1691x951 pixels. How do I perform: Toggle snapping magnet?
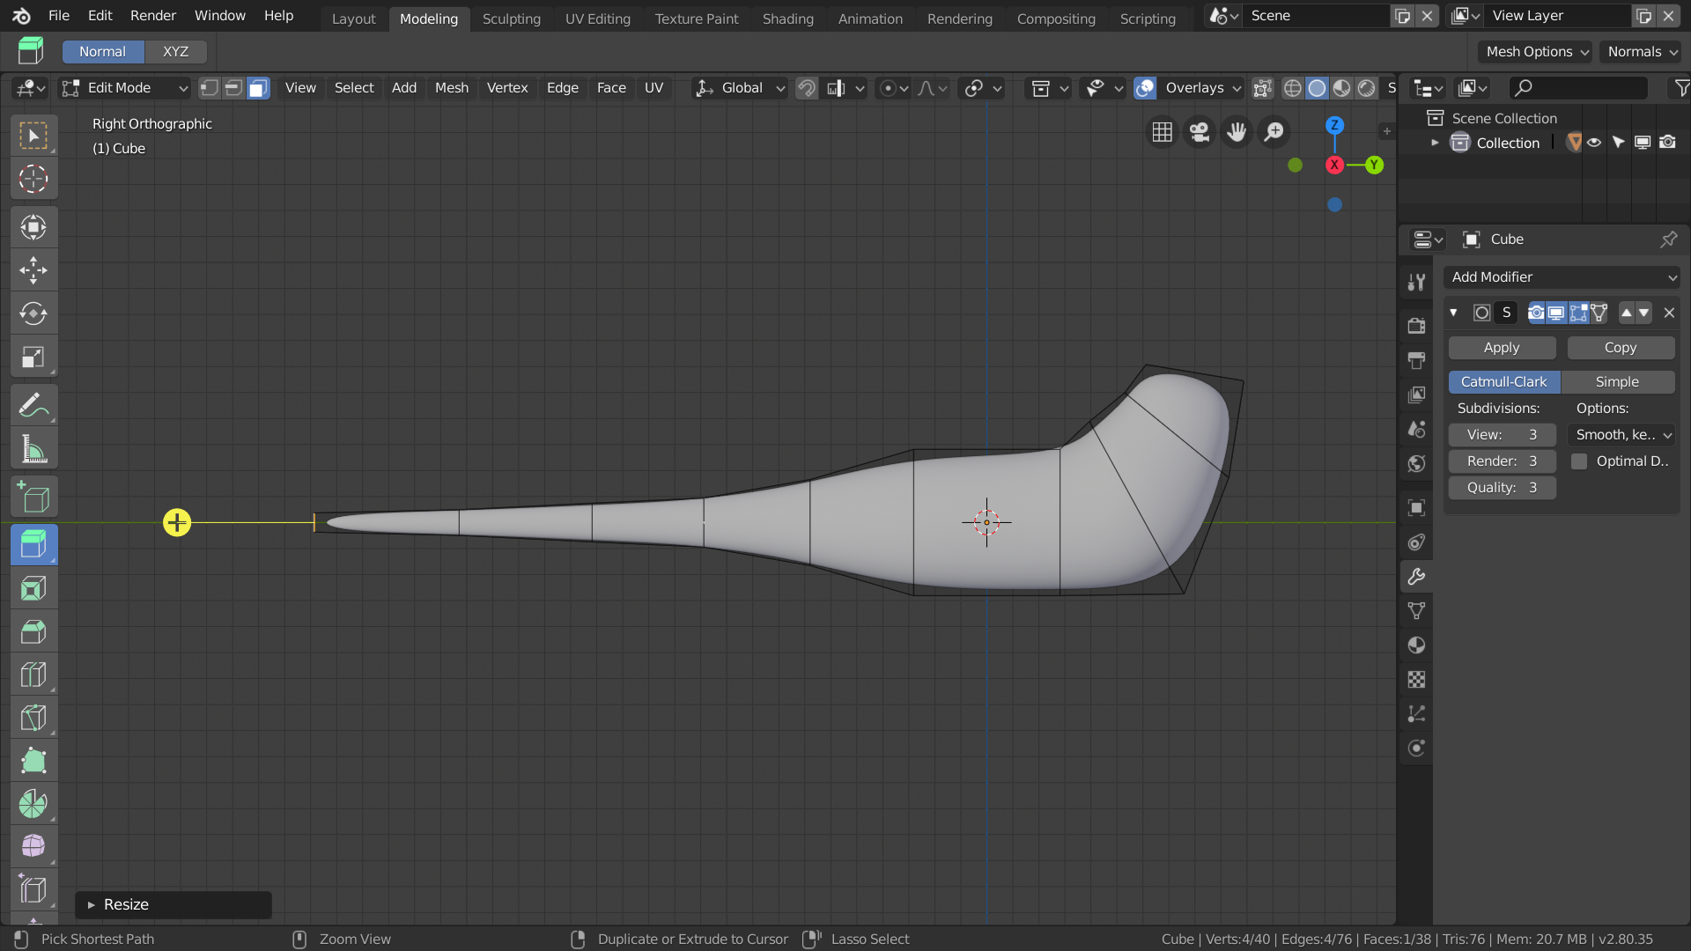tap(806, 88)
